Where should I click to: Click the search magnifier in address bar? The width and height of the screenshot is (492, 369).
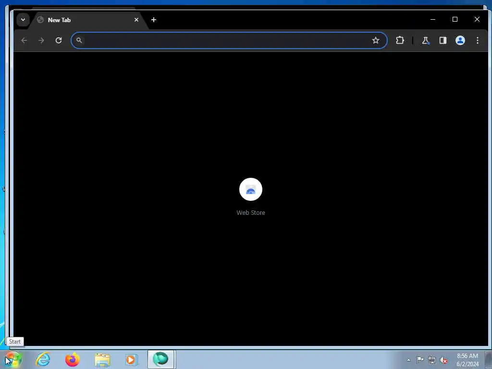tap(79, 40)
